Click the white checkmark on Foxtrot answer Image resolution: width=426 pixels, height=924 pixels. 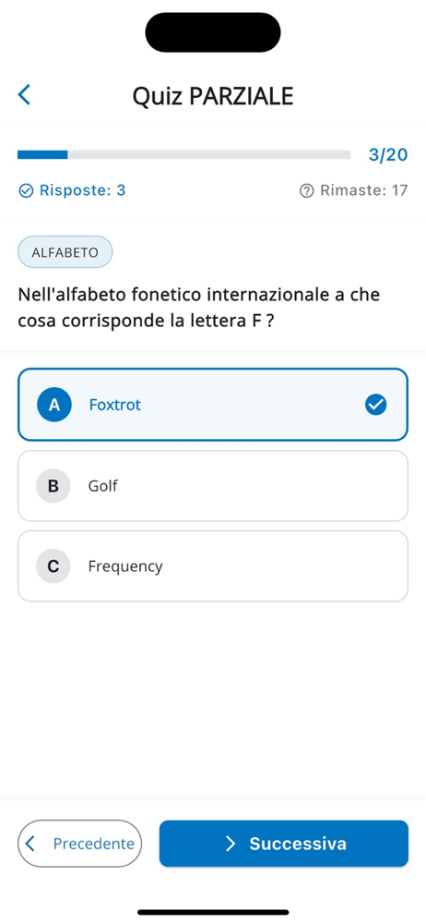pyautogui.click(x=375, y=405)
